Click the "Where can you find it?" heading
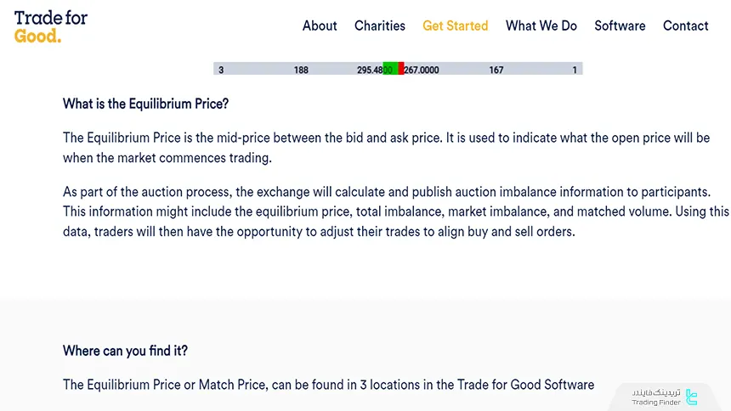Image resolution: width=731 pixels, height=411 pixels. pos(125,351)
